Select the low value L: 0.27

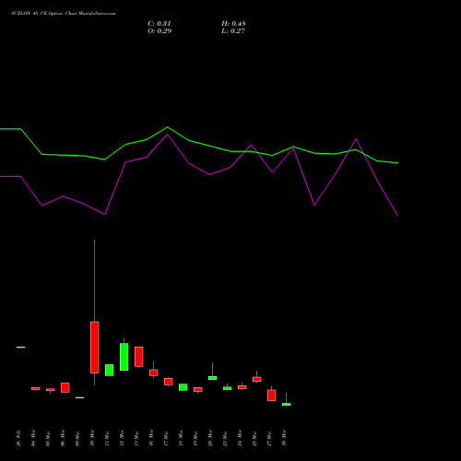click(233, 30)
